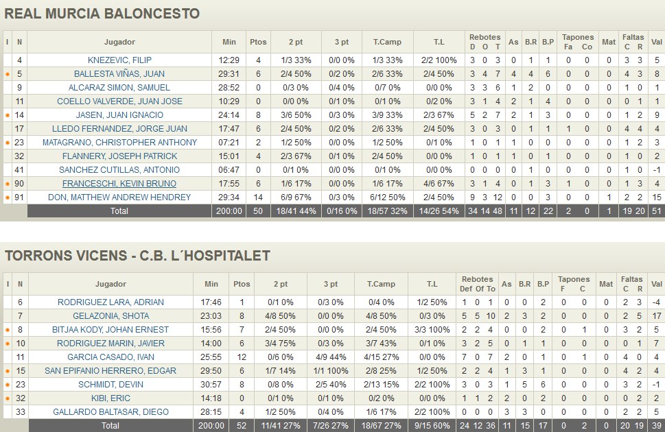Image resolution: width=665 pixels, height=432 pixels.
Task: Click the Real Murcia Baloncesto team heading
Action: (102, 14)
